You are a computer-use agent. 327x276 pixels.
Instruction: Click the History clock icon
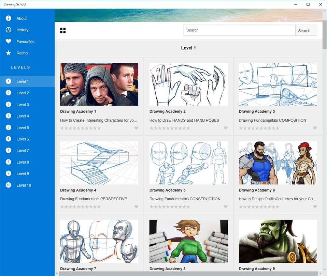pyautogui.click(x=8, y=30)
